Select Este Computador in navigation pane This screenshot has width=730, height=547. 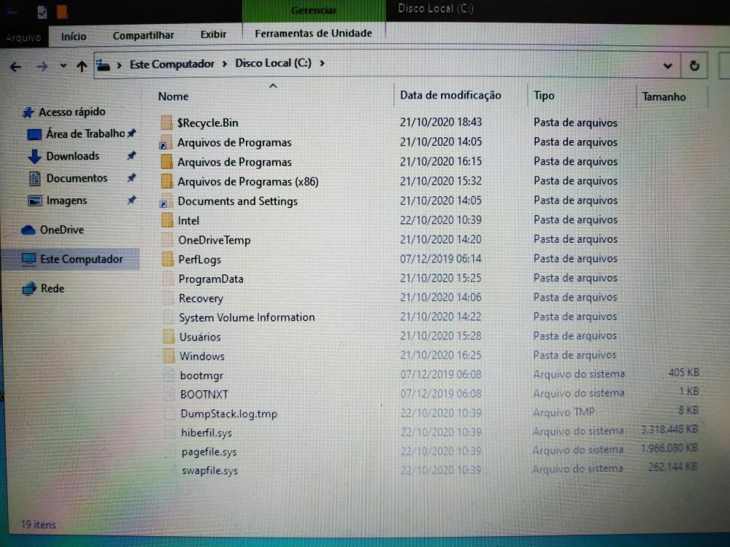coord(82,259)
